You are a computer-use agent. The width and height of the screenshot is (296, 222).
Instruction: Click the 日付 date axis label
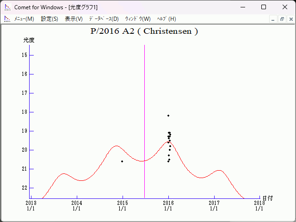[x=267, y=198]
